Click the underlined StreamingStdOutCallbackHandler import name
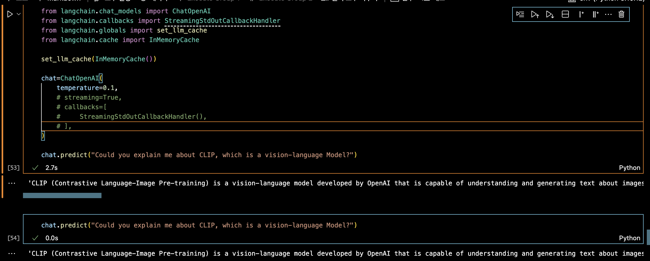 coord(222,21)
